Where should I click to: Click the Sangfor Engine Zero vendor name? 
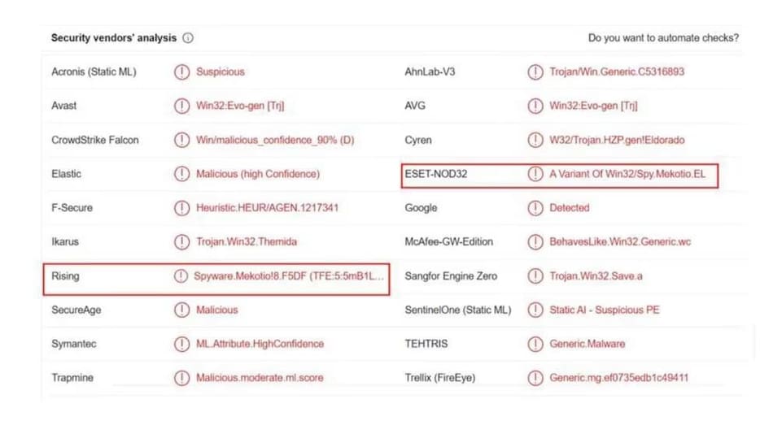451,276
